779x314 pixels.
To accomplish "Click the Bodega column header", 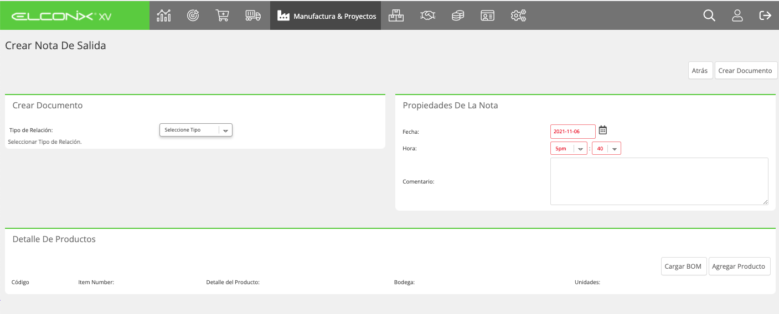I will coord(404,282).
